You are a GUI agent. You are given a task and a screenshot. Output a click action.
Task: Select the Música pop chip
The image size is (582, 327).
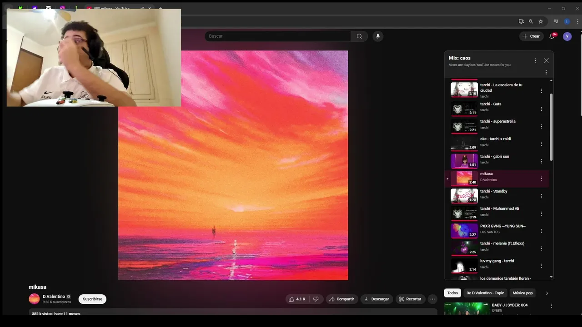[x=522, y=293]
